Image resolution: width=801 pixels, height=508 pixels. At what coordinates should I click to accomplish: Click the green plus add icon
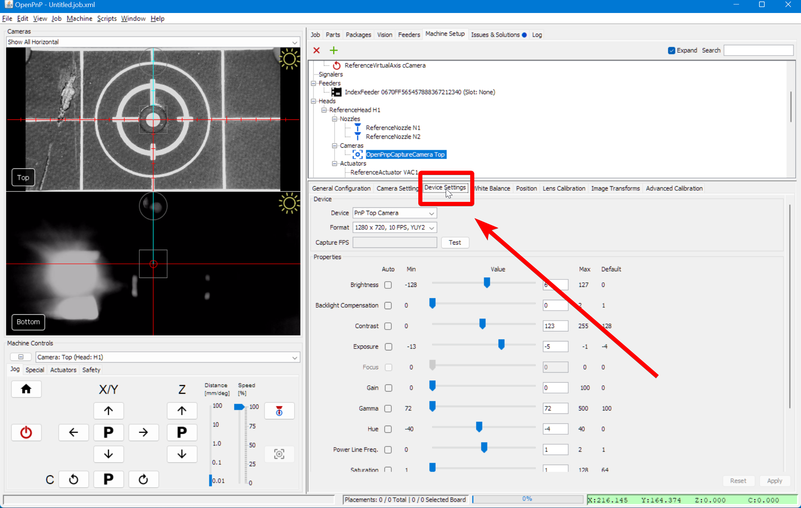pos(333,50)
